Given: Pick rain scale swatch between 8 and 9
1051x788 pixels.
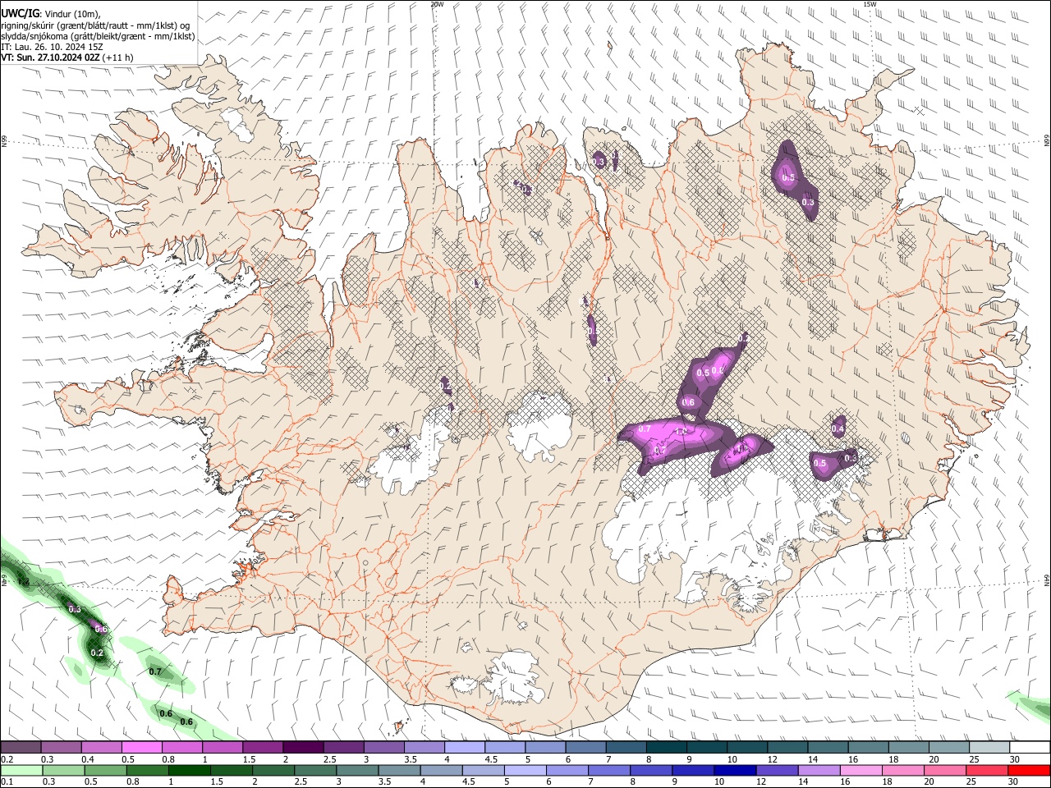Looking at the screenshot, I should click(651, 770).
